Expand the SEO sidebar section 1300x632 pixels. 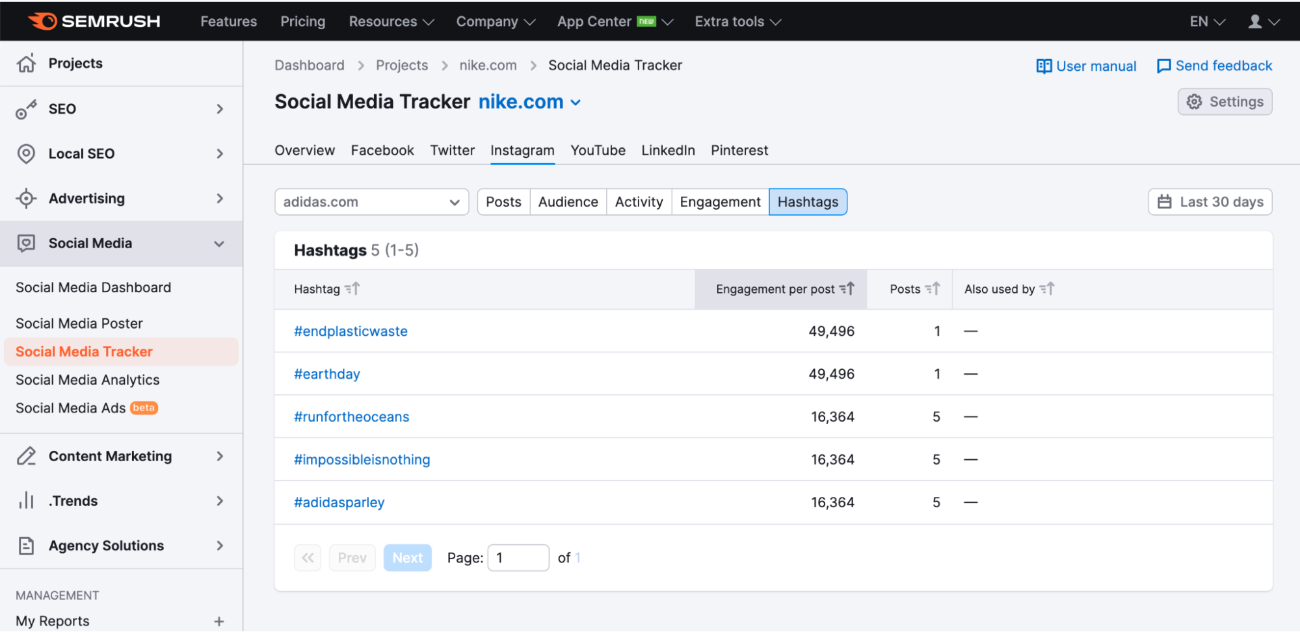pyautogui.click(x=220, y=109)
